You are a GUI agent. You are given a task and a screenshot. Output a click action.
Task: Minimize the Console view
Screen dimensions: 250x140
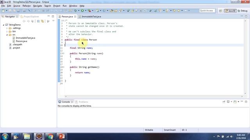(242, 101)
